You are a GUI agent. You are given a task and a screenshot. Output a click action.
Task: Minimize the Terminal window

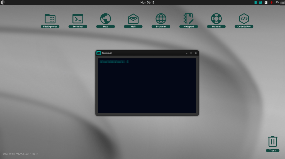tap(187, 53)
